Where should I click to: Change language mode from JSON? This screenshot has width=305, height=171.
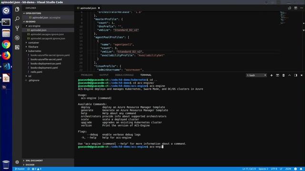coord(288,169)
